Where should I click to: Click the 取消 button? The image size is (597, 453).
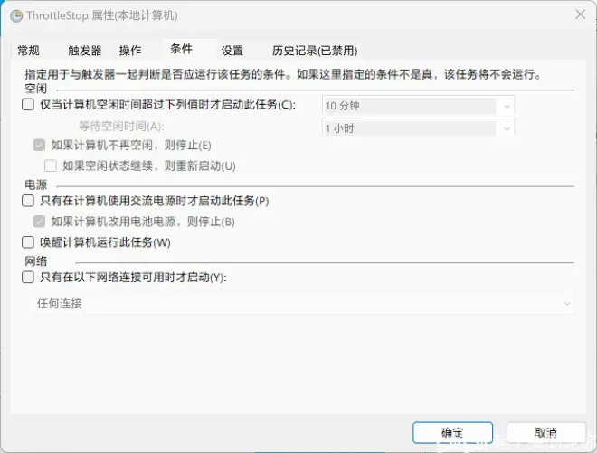[x=546, y=432]
